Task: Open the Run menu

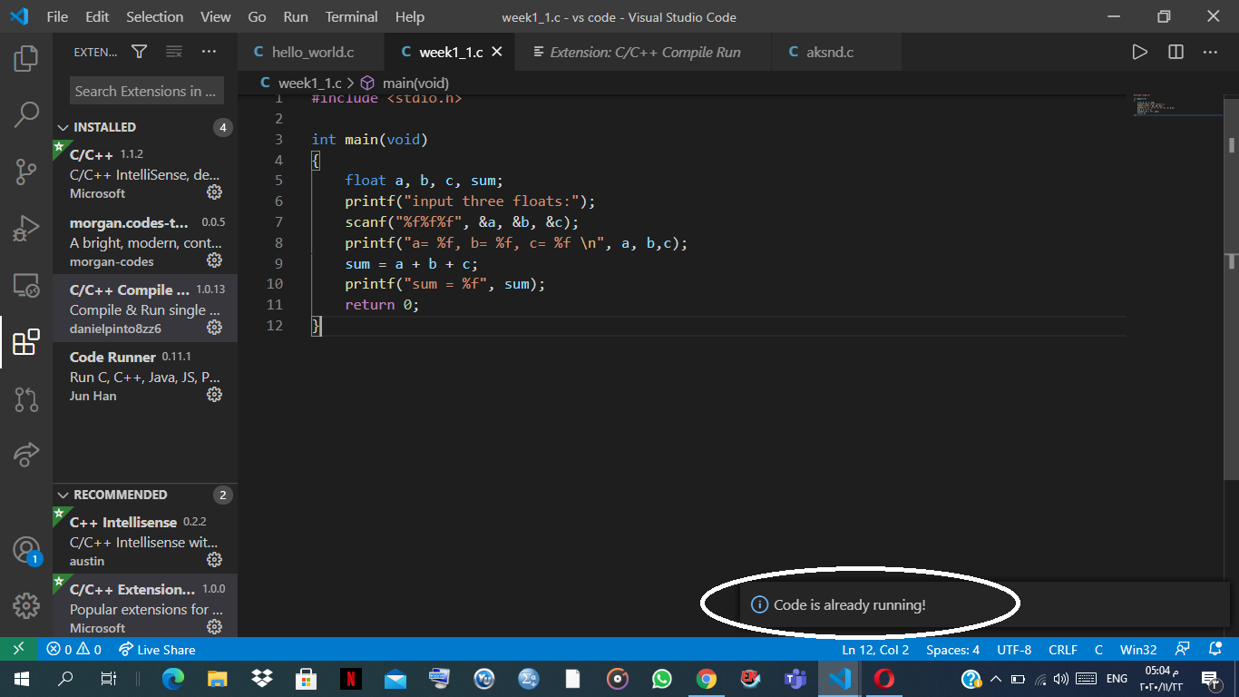Action: (x=296, y=17)
